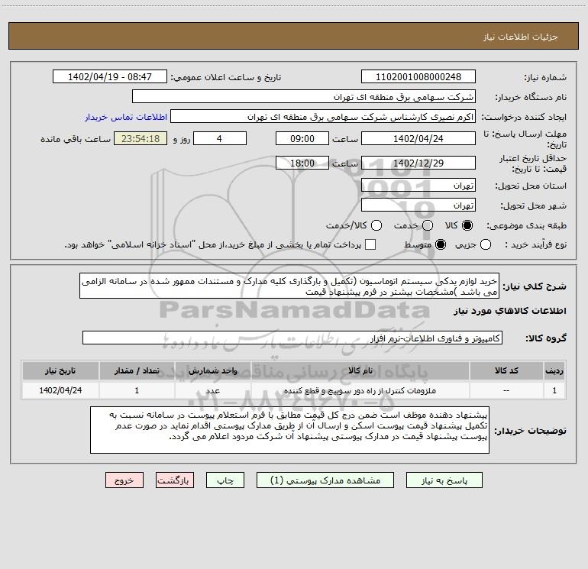Image resolution: width=588 pixels, height=569 pixels.
Task: Click the need number field 1102001008000248
Action: pyautogui.click(x=418, y=76)
